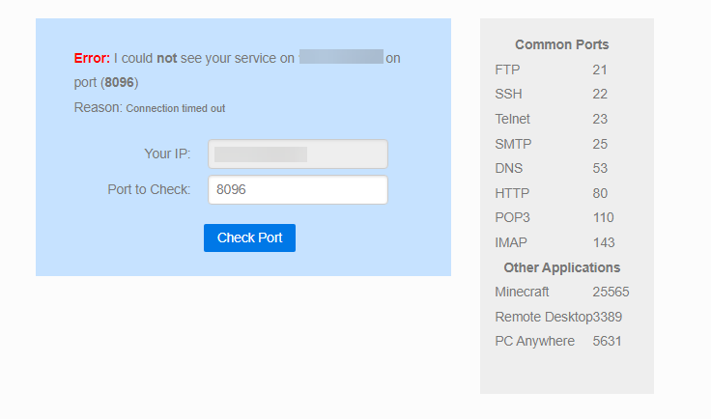The width and height of the screenshot is (711, 419).
Task: Click the Port to Check label
Action: click(x=149, y=189)
